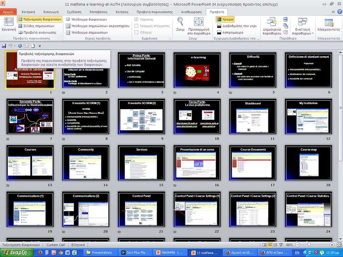
Task: Open the Αρχείο (File) tab
Action: coord(8,12)
